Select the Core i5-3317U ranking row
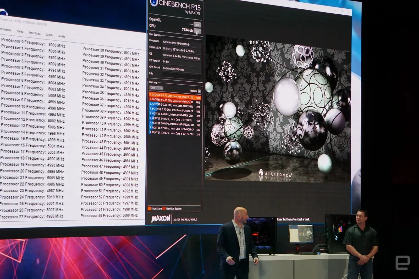The image size is (419, 279). point(175,133)
